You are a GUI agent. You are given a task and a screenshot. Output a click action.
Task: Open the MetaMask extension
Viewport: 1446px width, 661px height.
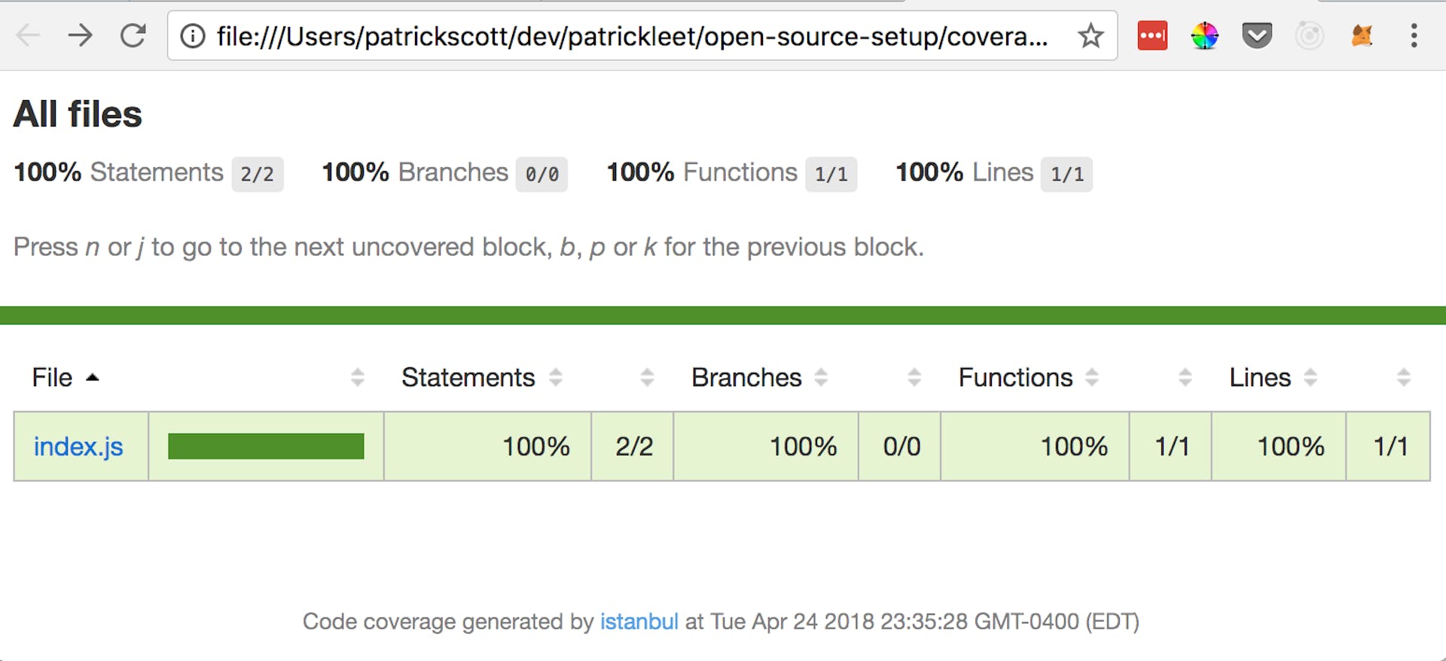[x=1362, y=35]
